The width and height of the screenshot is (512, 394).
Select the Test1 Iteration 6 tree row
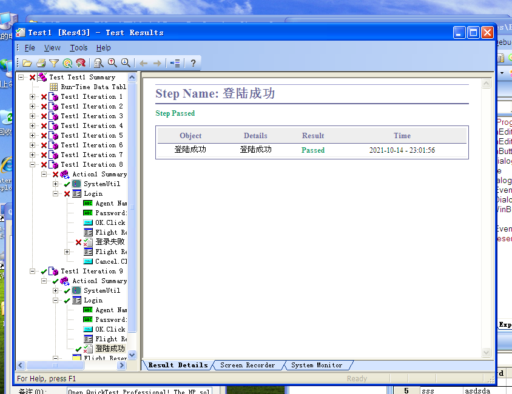(92, 145)
